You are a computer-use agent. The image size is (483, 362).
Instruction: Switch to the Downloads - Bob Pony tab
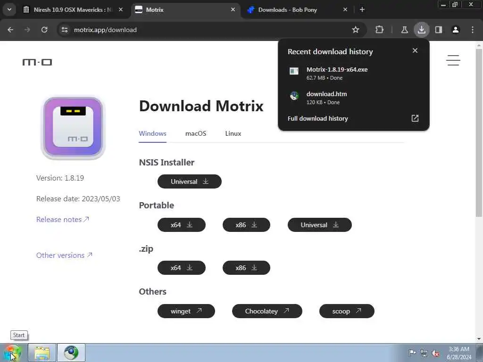coord(298,10)
